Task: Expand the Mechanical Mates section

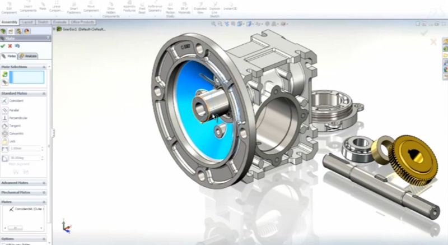Action: tap(44, 192)
